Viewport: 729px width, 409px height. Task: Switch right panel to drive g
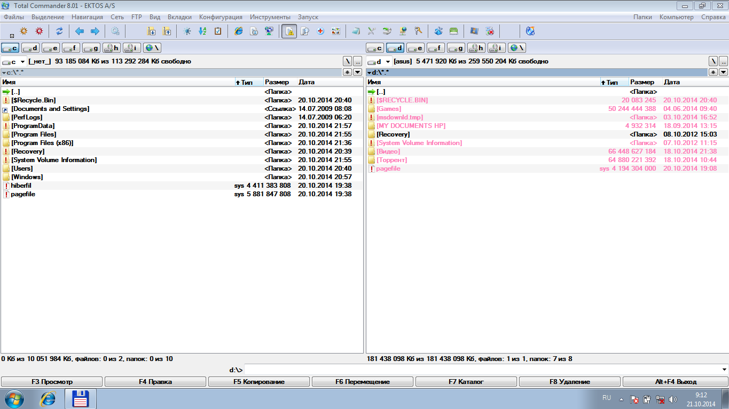coord(456,48)
